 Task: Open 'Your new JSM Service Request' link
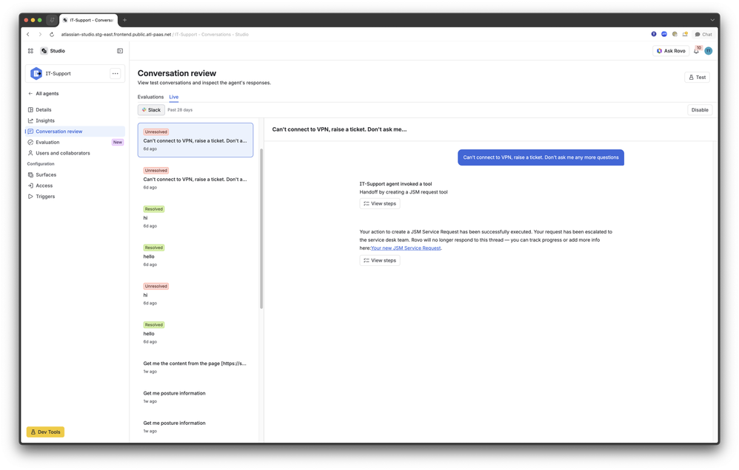coord(406,248)
